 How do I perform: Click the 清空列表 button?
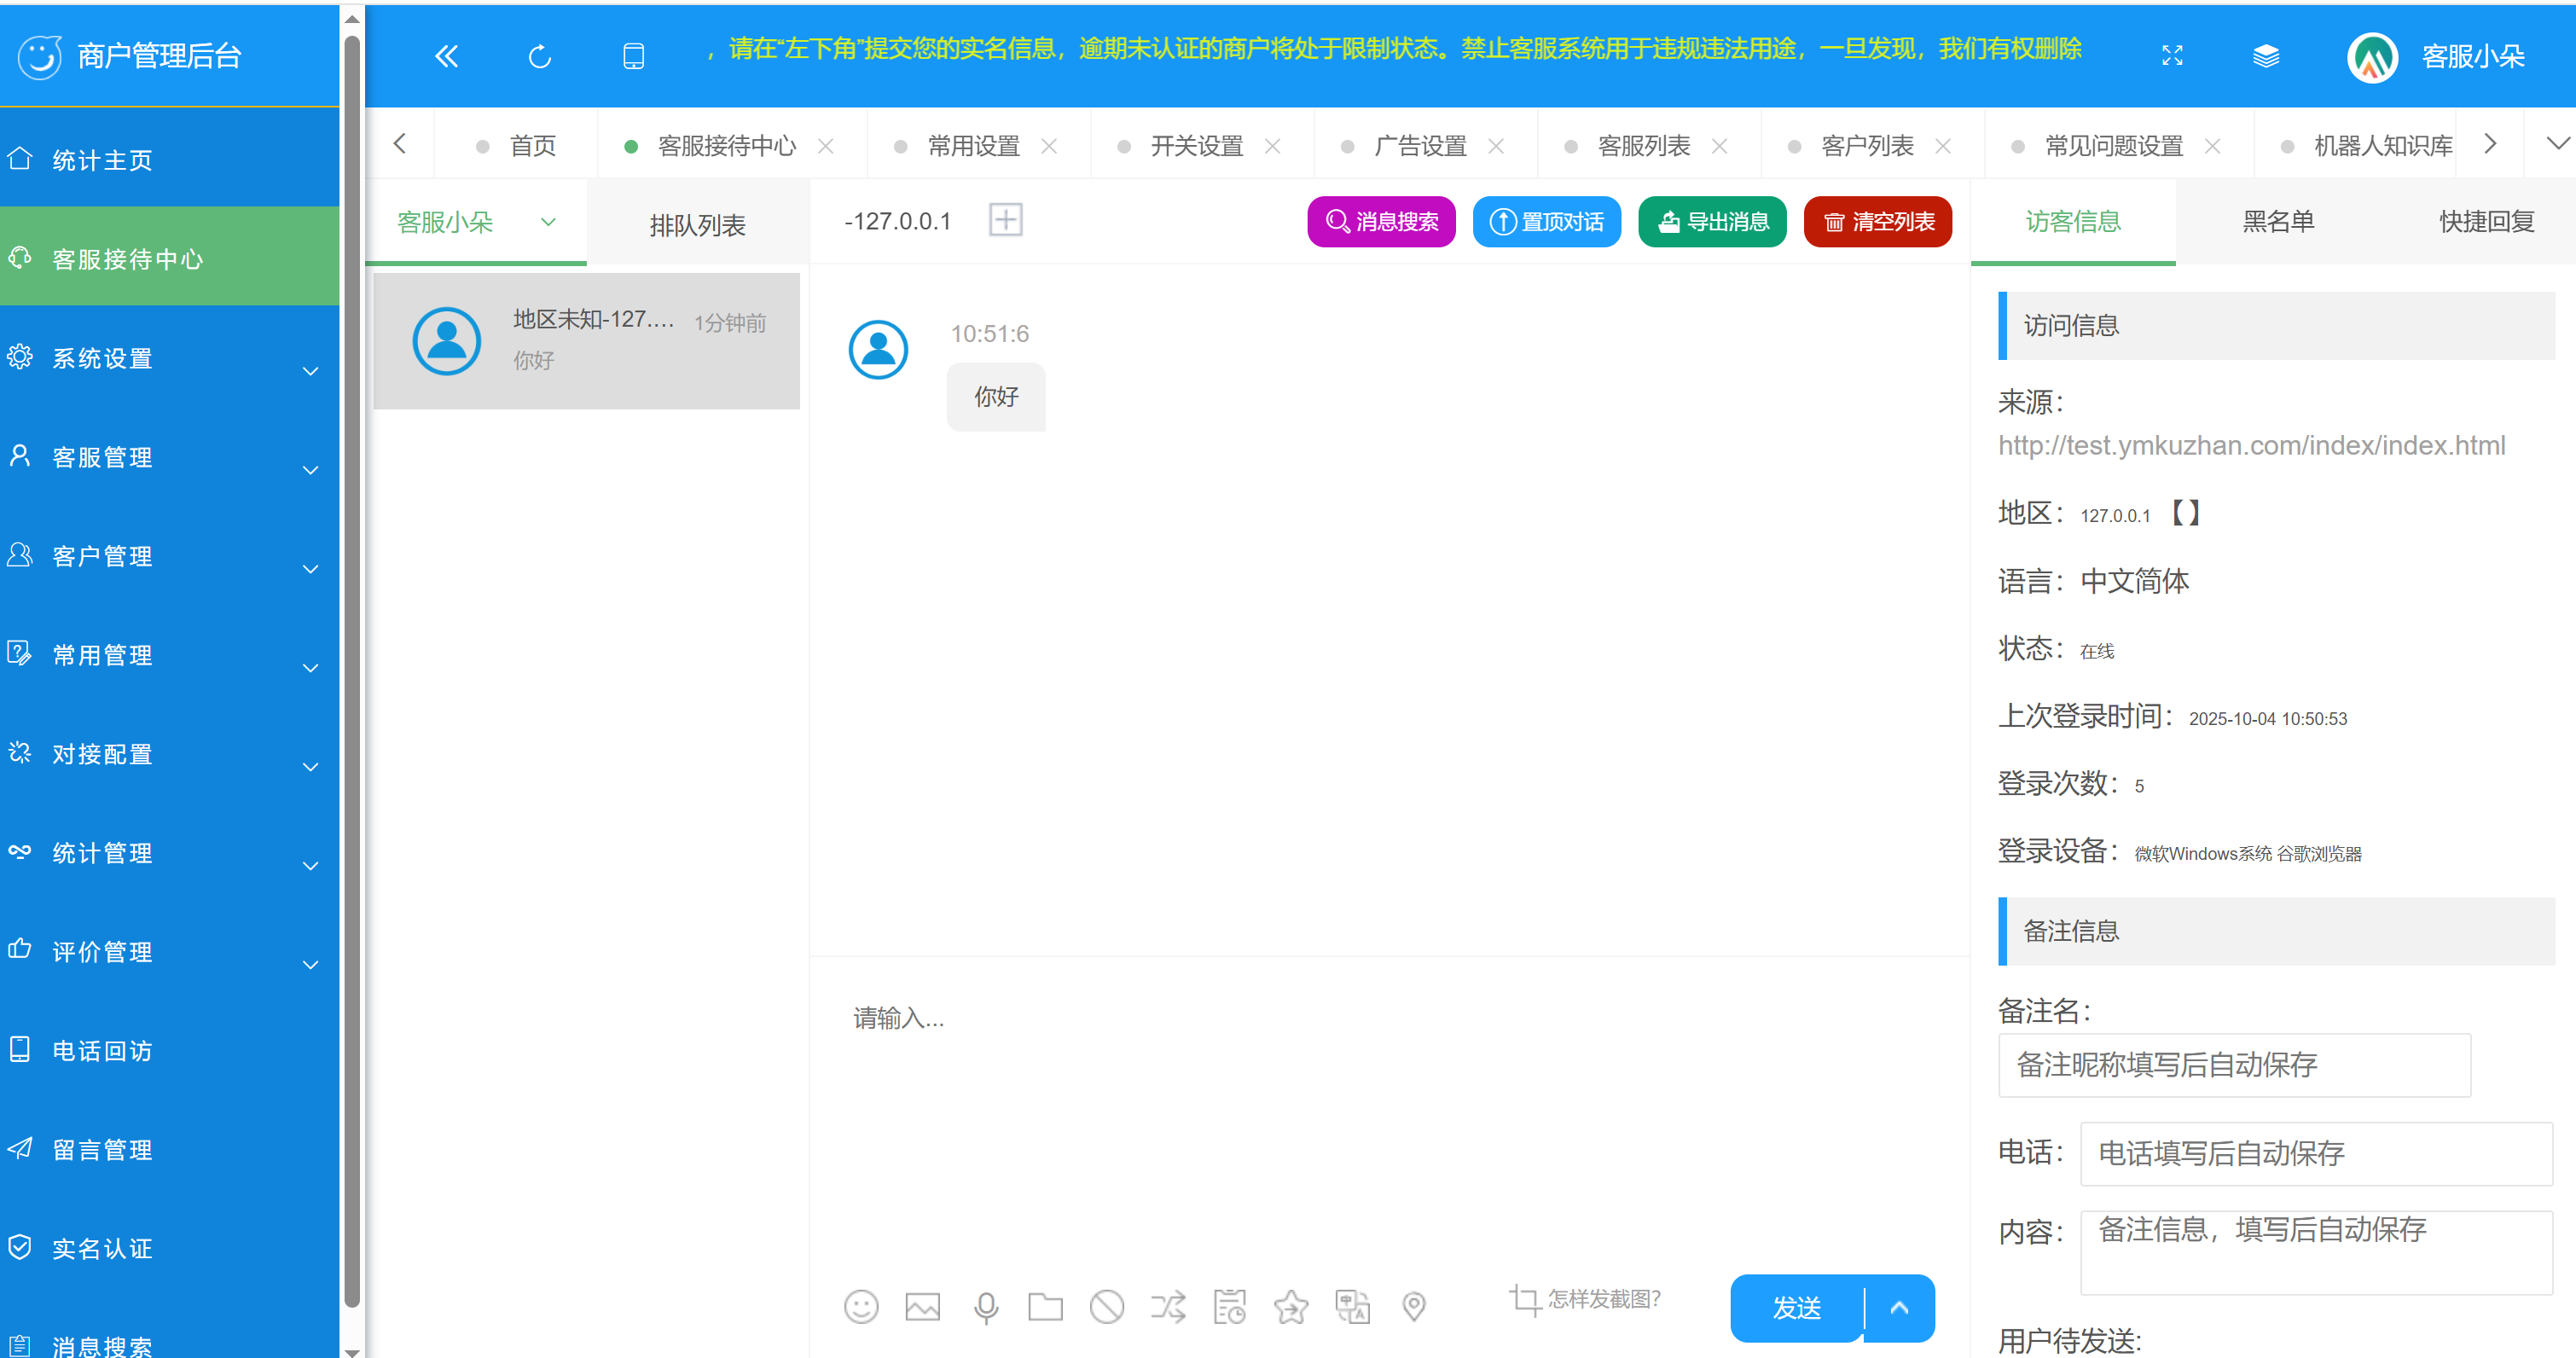pyautogui.click(x=1877, y=221)
